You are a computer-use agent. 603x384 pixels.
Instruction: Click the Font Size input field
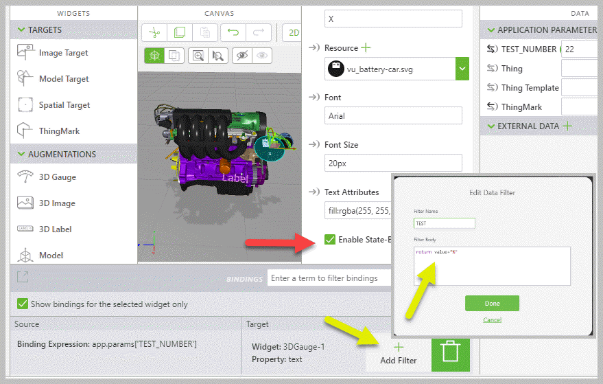393,163
